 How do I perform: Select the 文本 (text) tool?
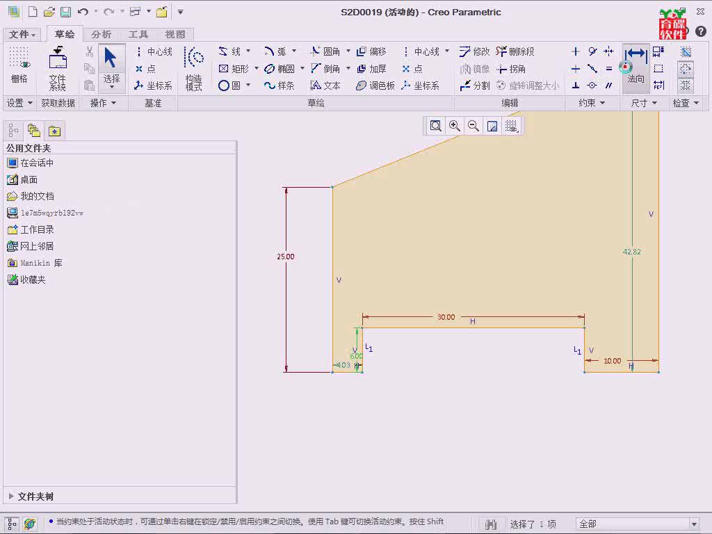click(325, 86)
